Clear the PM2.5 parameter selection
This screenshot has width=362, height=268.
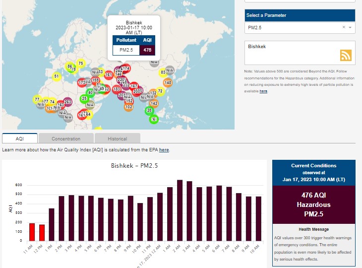pyautogui.click(x=344, y=27)
